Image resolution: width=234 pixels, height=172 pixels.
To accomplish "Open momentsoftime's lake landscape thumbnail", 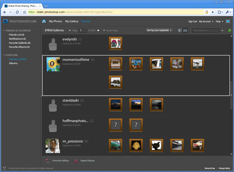I will [x=115, y=82].
